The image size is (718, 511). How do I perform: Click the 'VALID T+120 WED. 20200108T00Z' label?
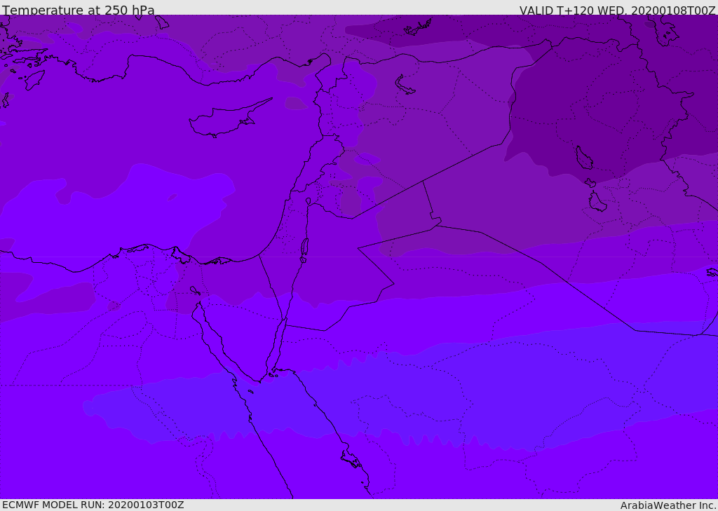pos(617,11)
